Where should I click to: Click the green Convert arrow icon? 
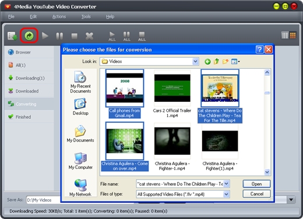coord(29,36)
